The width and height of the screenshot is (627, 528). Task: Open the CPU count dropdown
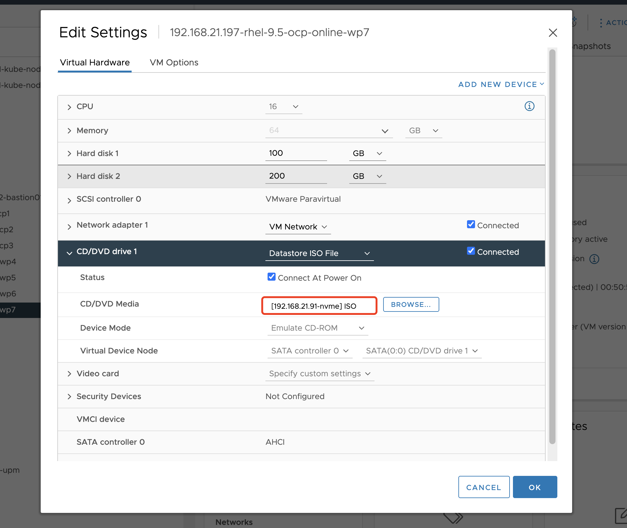tap(283, 107)
